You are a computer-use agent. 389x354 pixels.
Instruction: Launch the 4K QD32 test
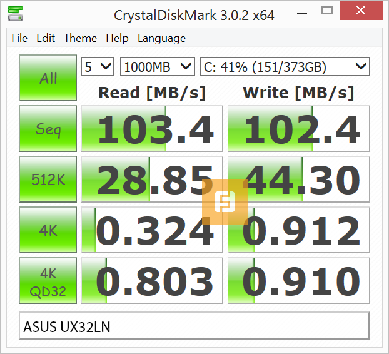pos(48,281)
